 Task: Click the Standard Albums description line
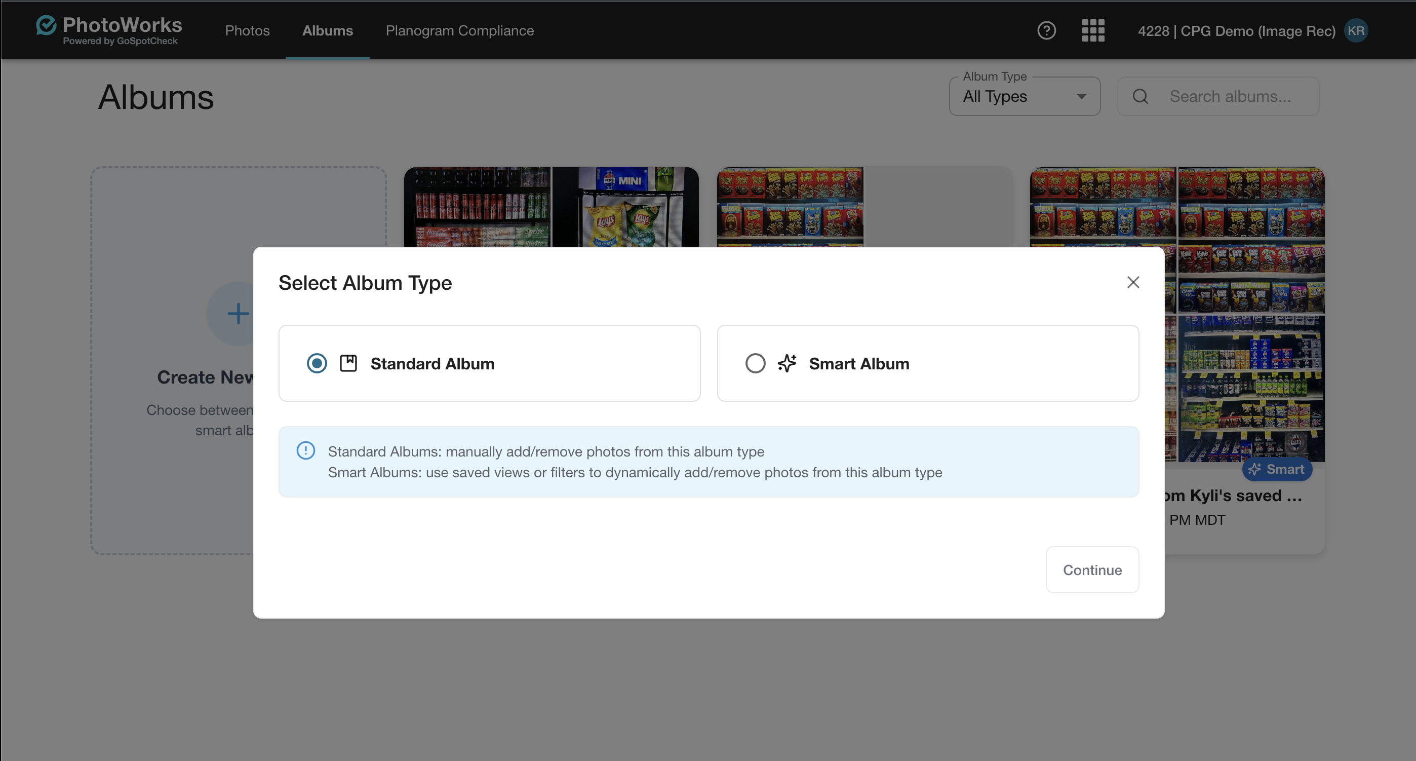(x=546, y=451)
